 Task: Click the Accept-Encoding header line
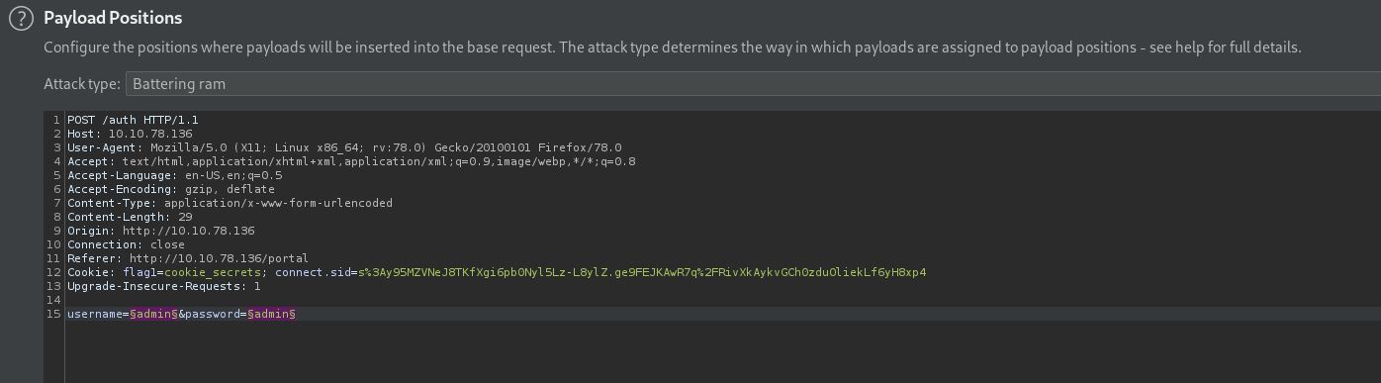coord(171,189)
